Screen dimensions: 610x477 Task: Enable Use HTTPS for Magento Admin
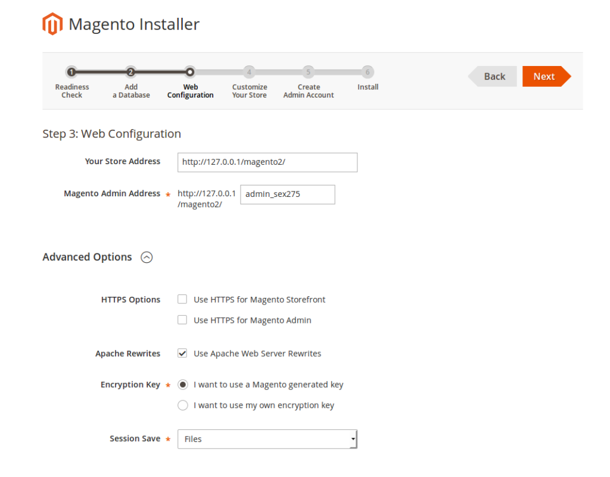182,319
